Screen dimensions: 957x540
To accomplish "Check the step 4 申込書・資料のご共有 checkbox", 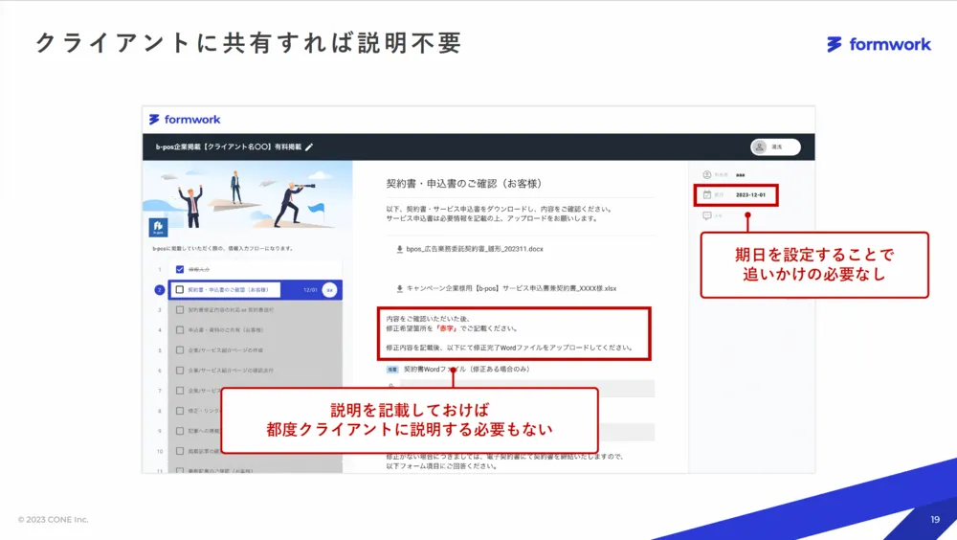I will click(x=180, y=330).
